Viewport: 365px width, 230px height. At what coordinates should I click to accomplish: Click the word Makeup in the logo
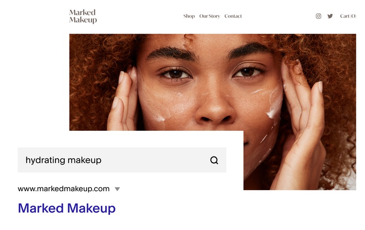click(83, 20)
